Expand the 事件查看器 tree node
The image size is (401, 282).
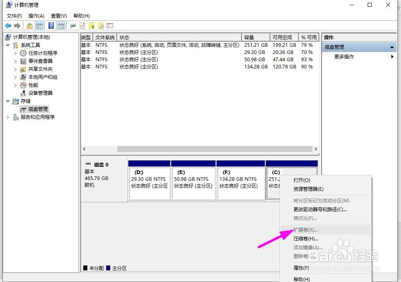[15, 61]
